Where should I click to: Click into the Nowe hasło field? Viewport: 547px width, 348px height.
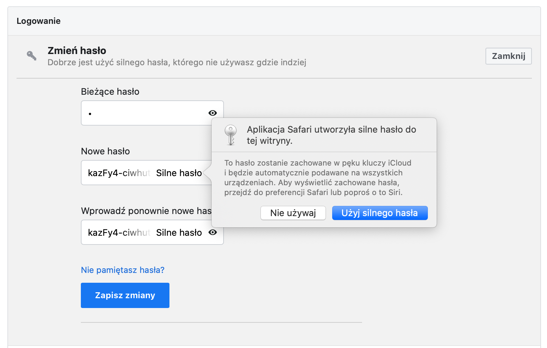coord(146,173)
